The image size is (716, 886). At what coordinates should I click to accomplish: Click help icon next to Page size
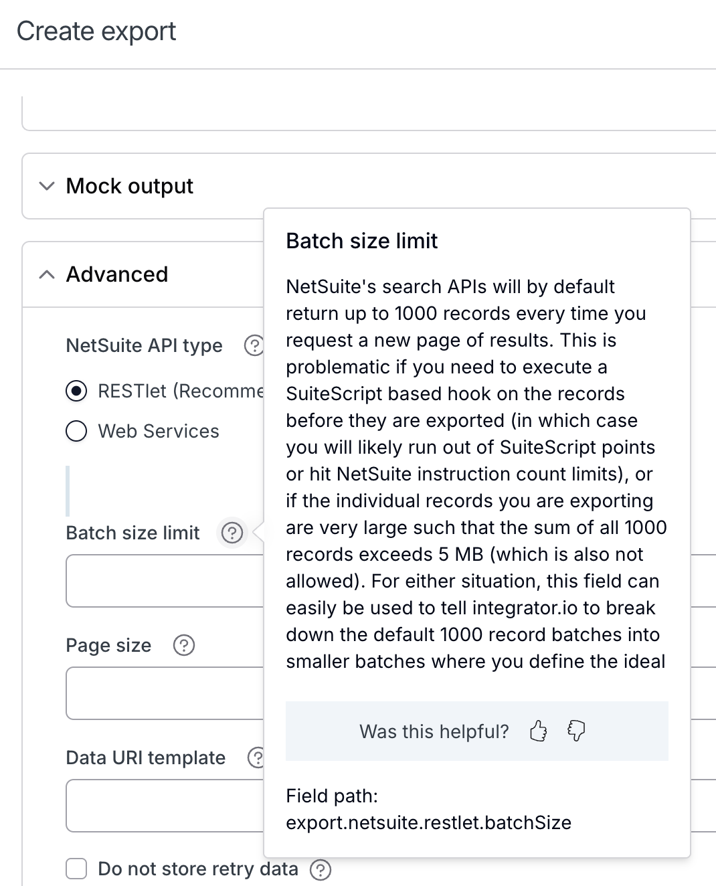coord(184,645)
